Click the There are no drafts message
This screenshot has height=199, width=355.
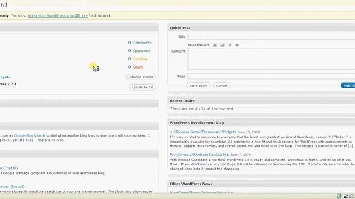point(202,108)
